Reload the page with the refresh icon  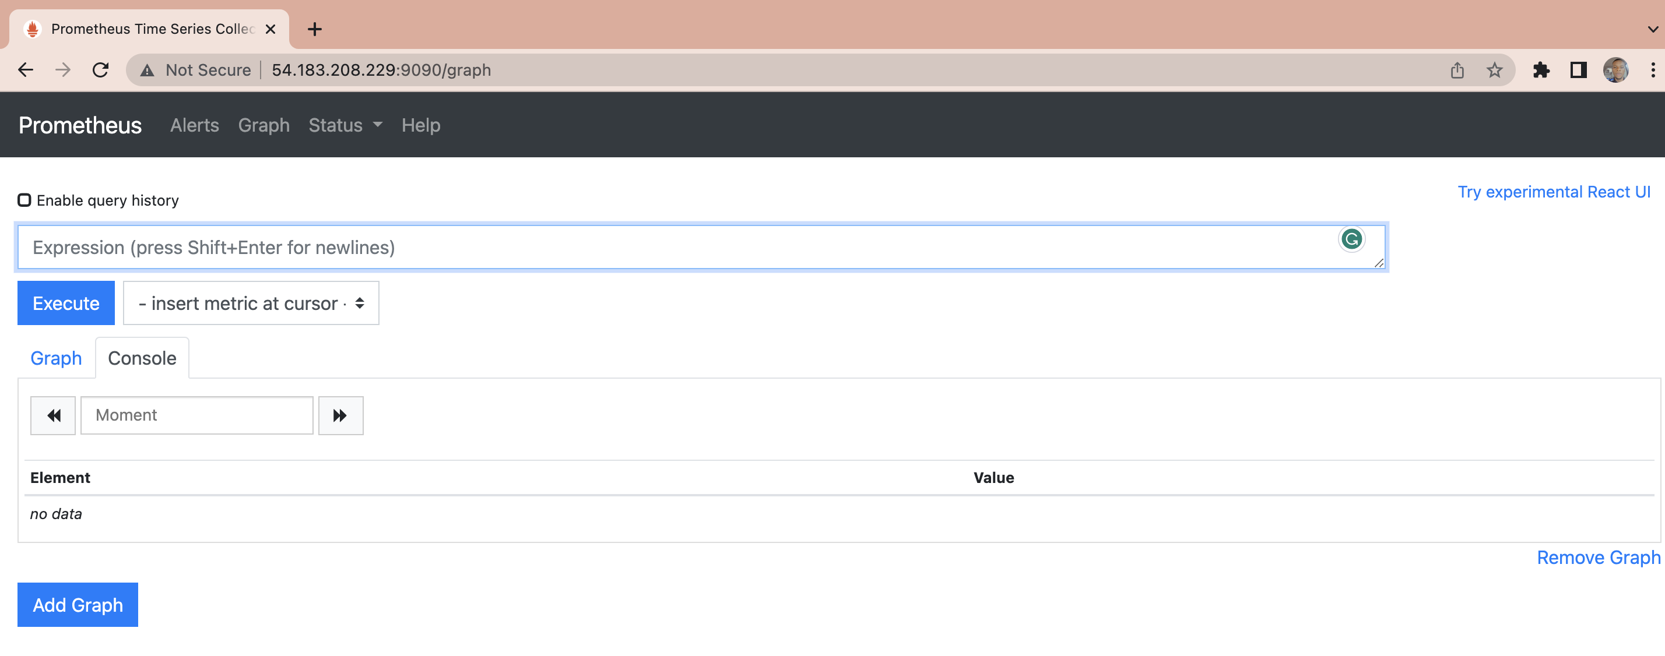coord(100,70)
